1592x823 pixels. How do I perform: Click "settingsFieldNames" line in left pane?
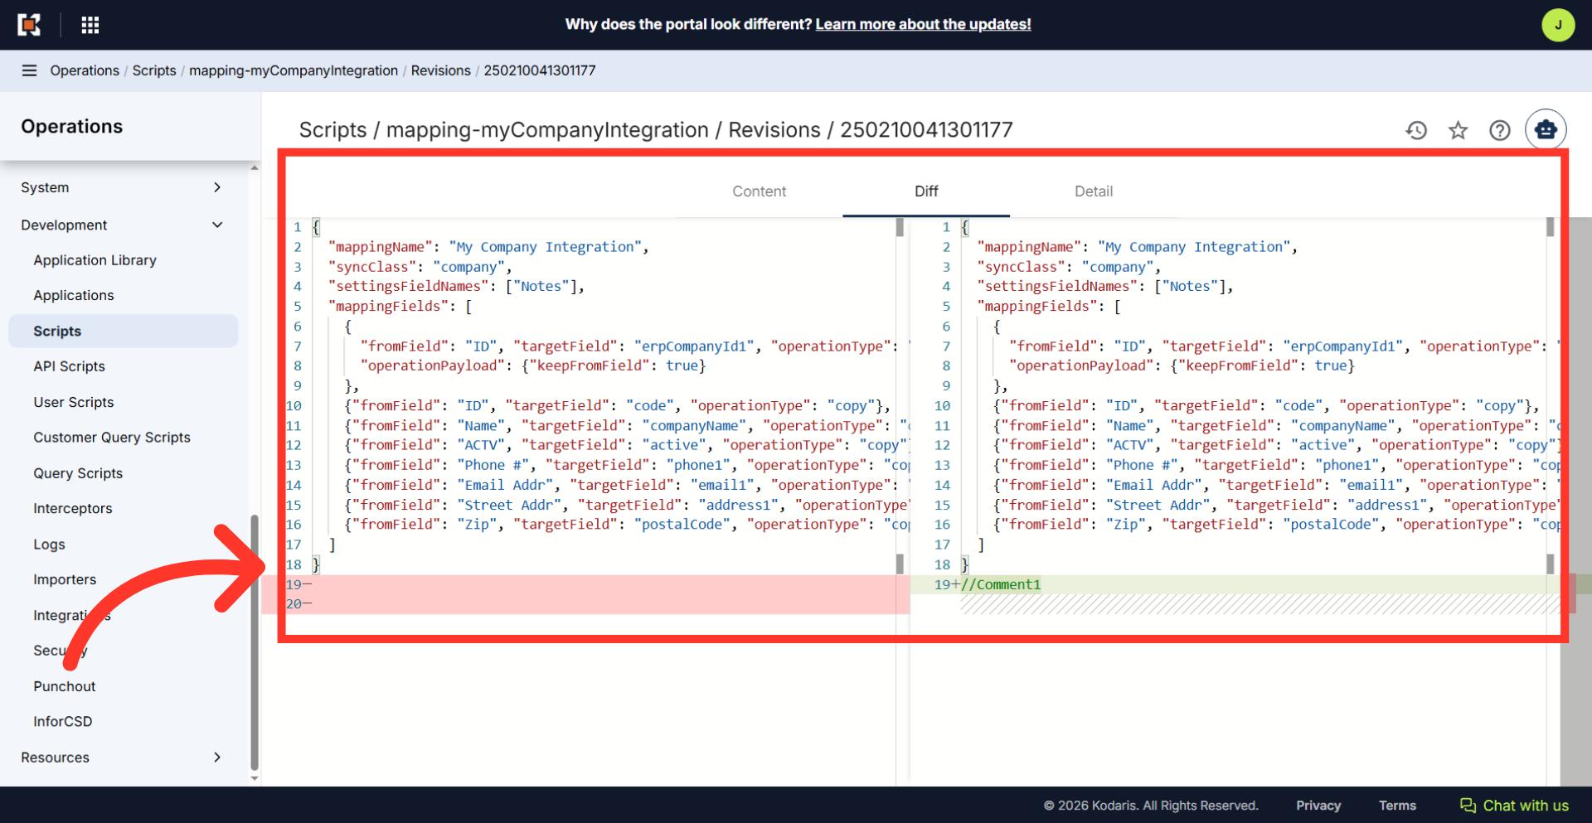pos(456,287)
